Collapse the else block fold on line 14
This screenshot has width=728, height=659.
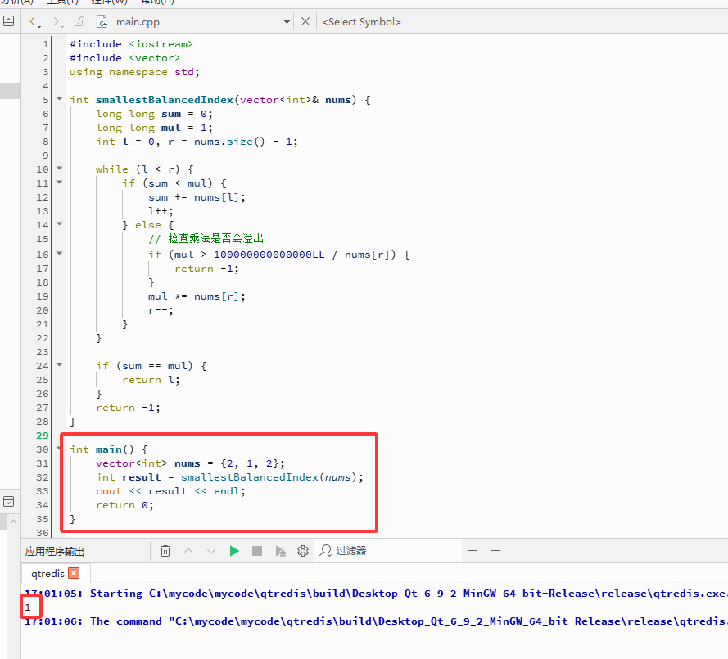(x=60, y=223)
